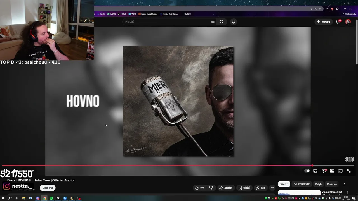
Task: Open the Windows Start menu
Action: click(x=3, y=198)
